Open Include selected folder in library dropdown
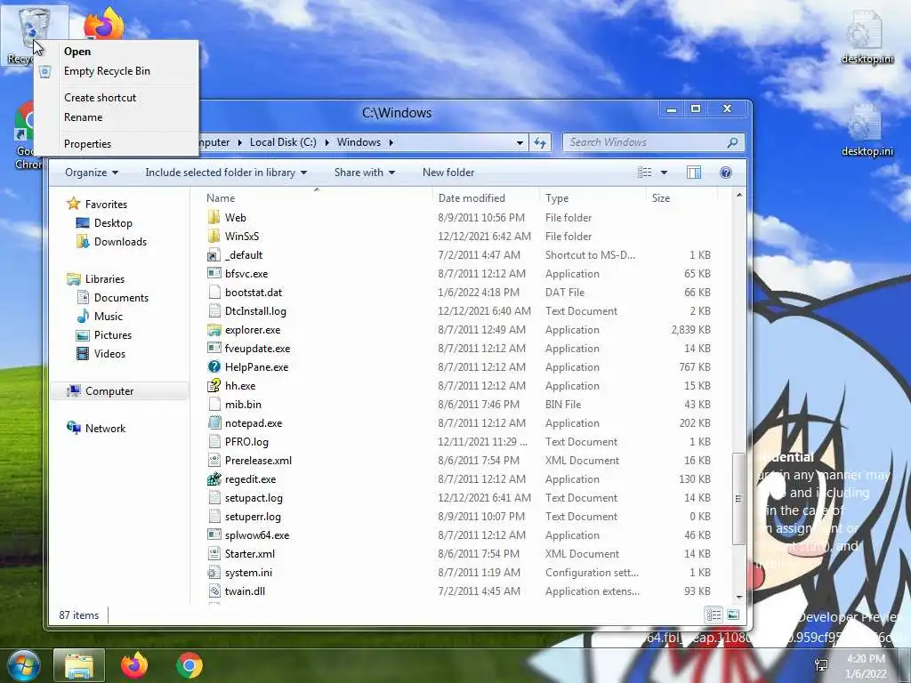This screenshot has width=911, height=683. (226, 173)
